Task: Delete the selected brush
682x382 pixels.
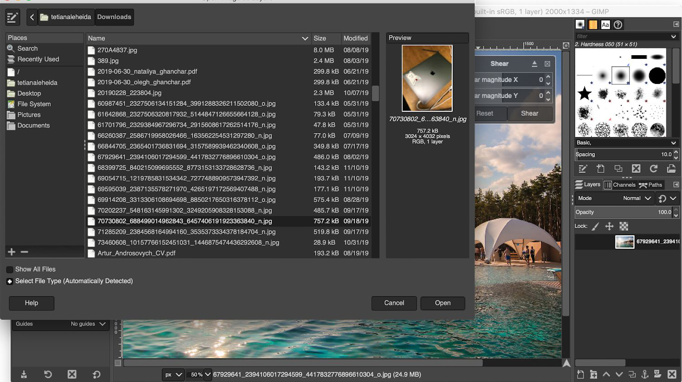Action: tap(636, 169)
